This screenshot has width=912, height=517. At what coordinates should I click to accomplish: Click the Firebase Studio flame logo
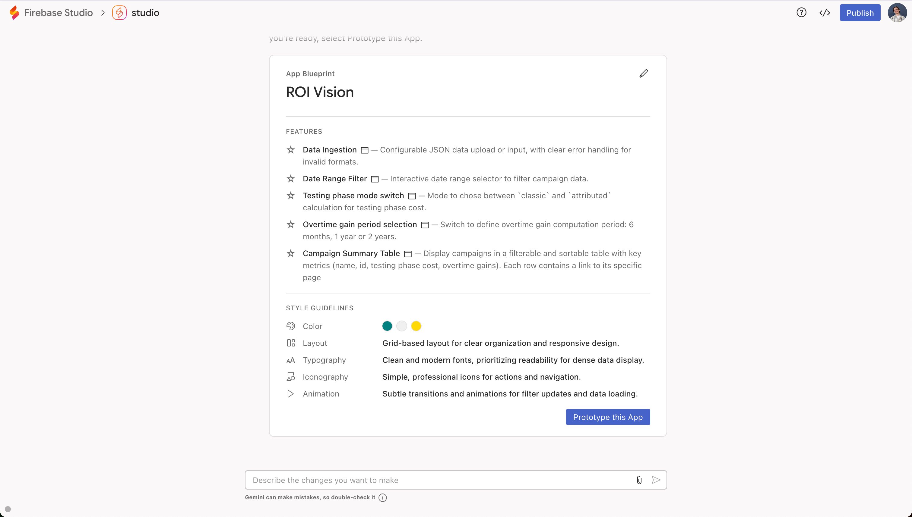point(14,12)
